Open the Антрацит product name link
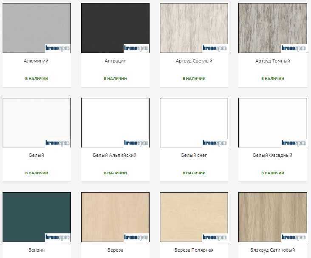The width and height of the screenshot is (311, 258). click(115, 61)
